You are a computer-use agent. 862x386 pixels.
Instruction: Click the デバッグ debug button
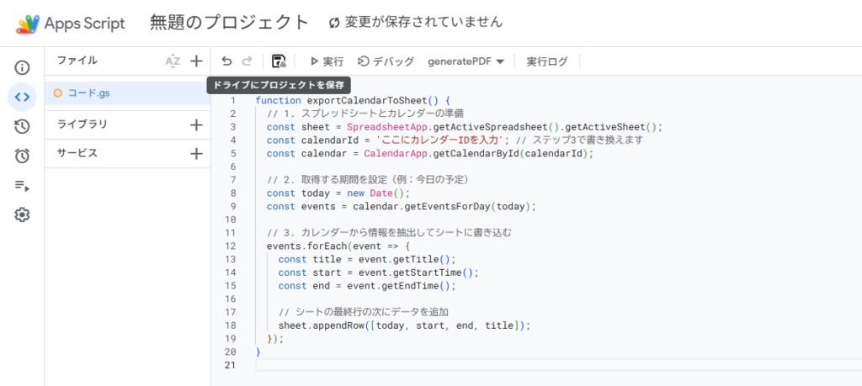(x=386, y=61)
